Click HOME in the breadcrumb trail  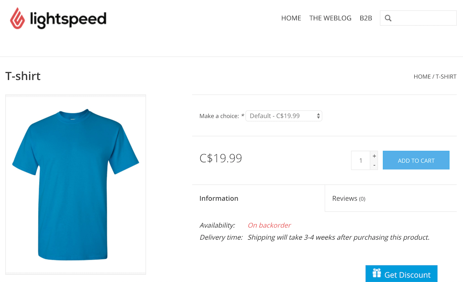pyautogui.click(x=422, y=76)
